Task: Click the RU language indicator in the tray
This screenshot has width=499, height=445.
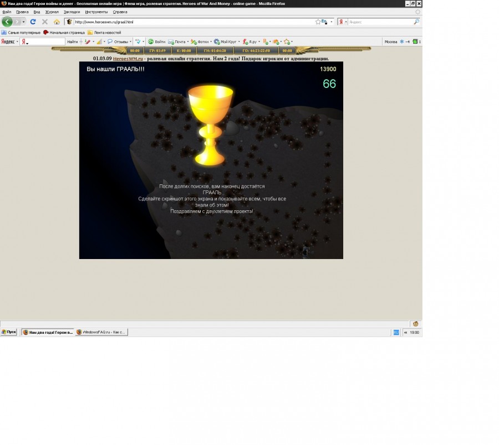Action: pos(396,332)
